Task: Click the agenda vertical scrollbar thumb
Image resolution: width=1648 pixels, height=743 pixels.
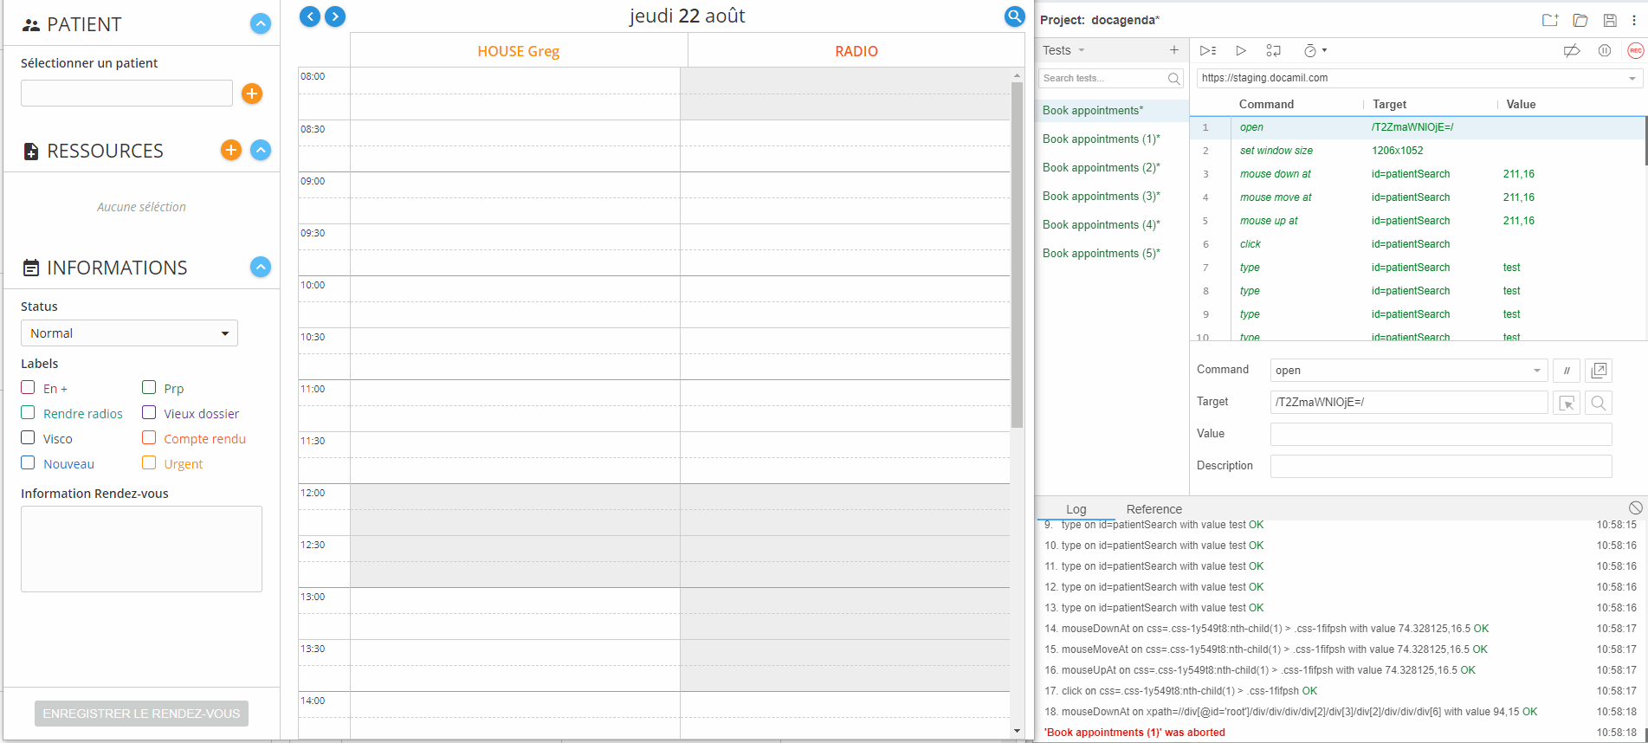Action: click(1017, 255)
